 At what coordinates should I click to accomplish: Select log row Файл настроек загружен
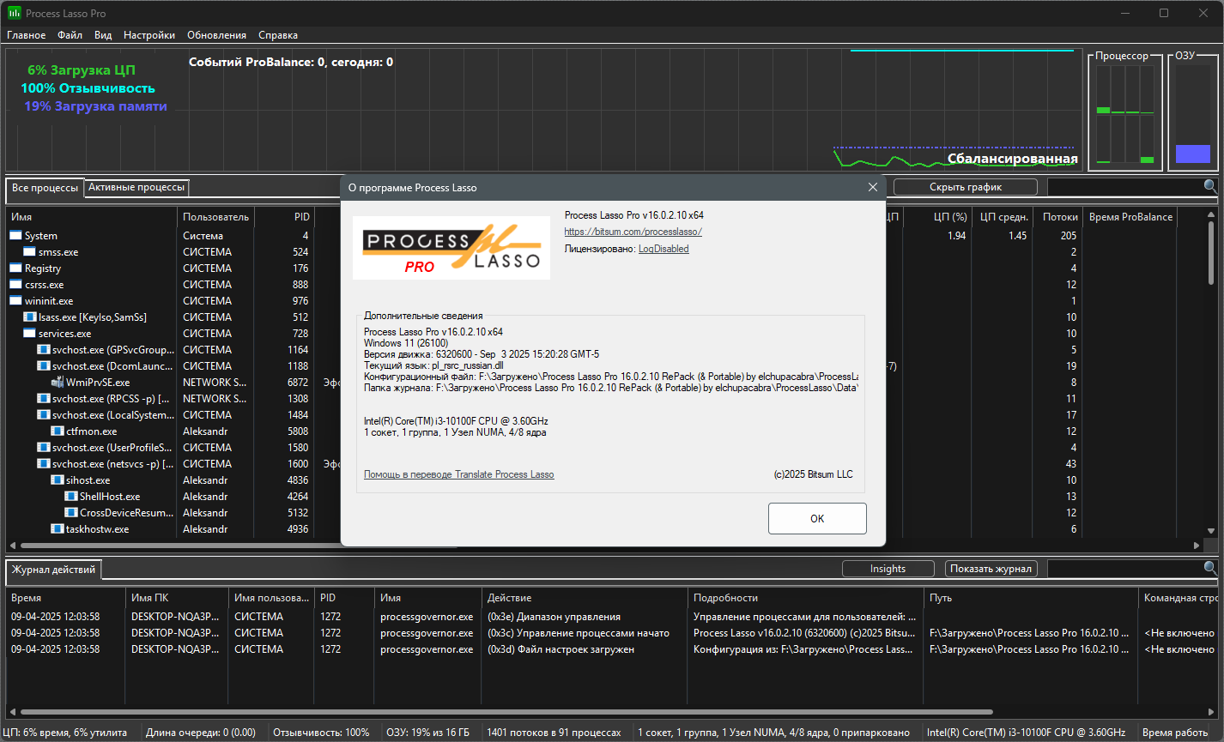click(611, 649)
